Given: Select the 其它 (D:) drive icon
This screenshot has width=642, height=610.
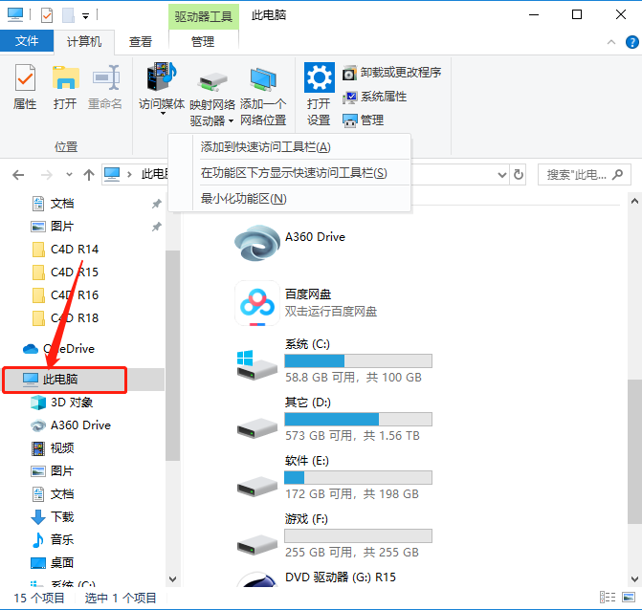Looking at the screenshot, I should pos(257,428).
